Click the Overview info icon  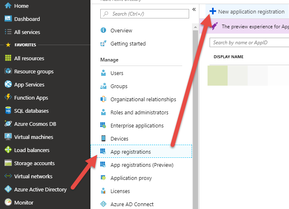point(103,30)
